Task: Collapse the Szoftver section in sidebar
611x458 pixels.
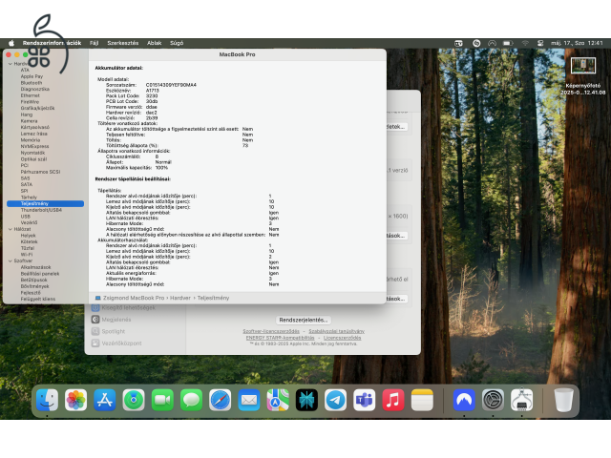Action: [11, 260]
